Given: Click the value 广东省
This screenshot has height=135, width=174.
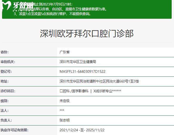Looking at the screenshot, I should pos(65,52).
